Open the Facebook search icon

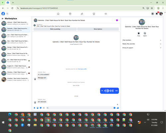(x=7, y=14)
